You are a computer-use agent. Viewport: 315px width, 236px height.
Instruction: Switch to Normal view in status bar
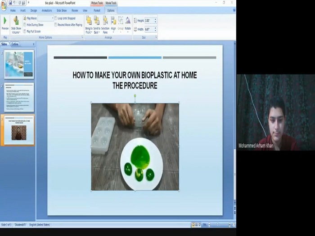coord(193,225)
